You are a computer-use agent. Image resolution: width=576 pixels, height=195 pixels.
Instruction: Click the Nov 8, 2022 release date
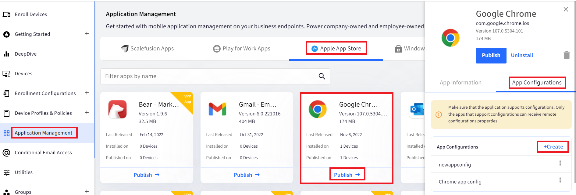[351, 135]
